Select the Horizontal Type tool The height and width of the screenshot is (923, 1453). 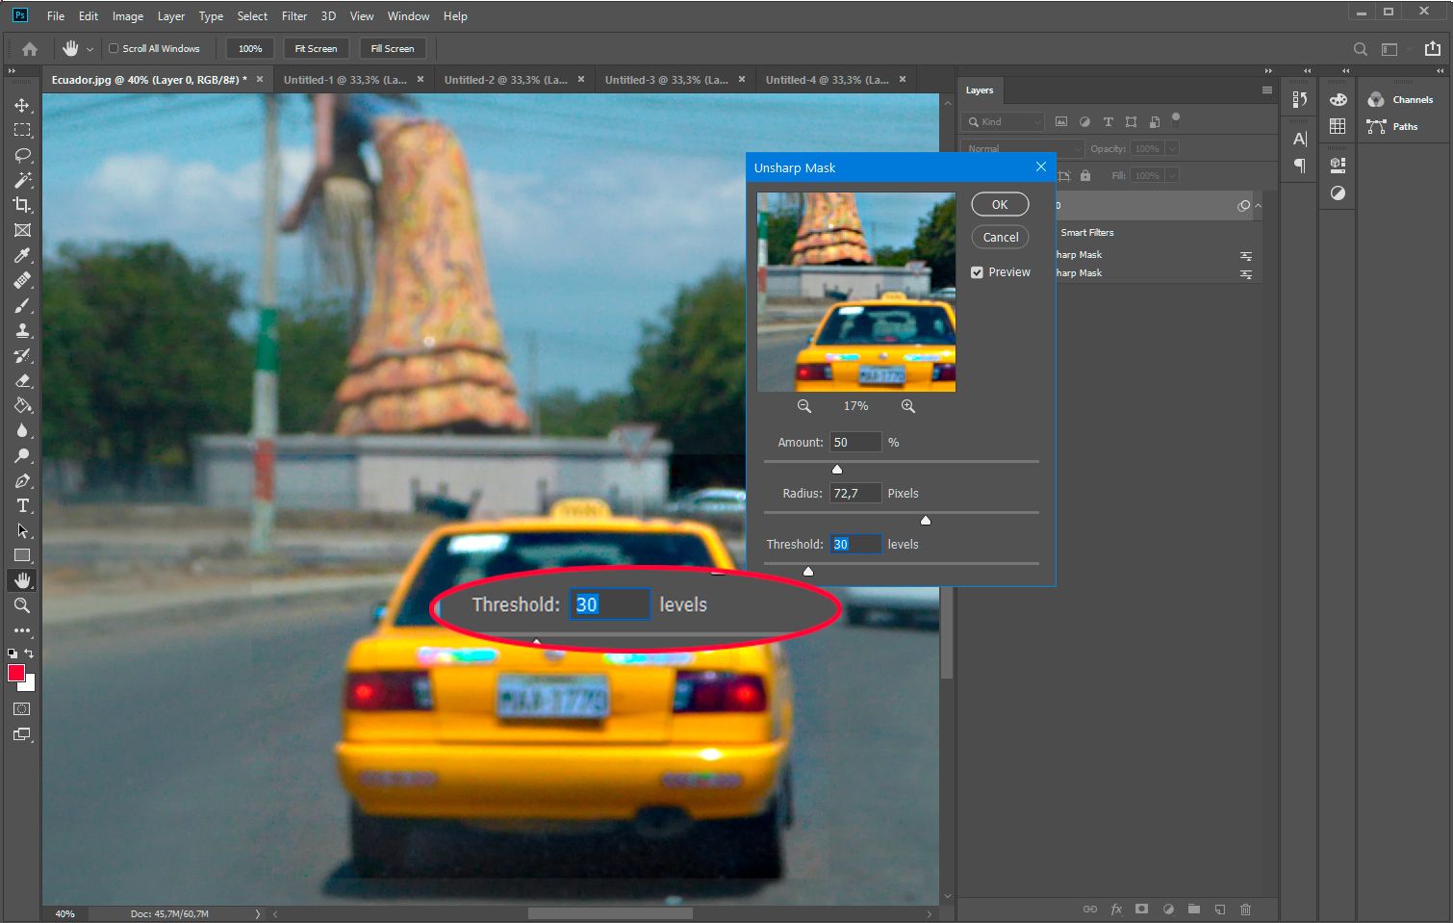click(21, 505)
